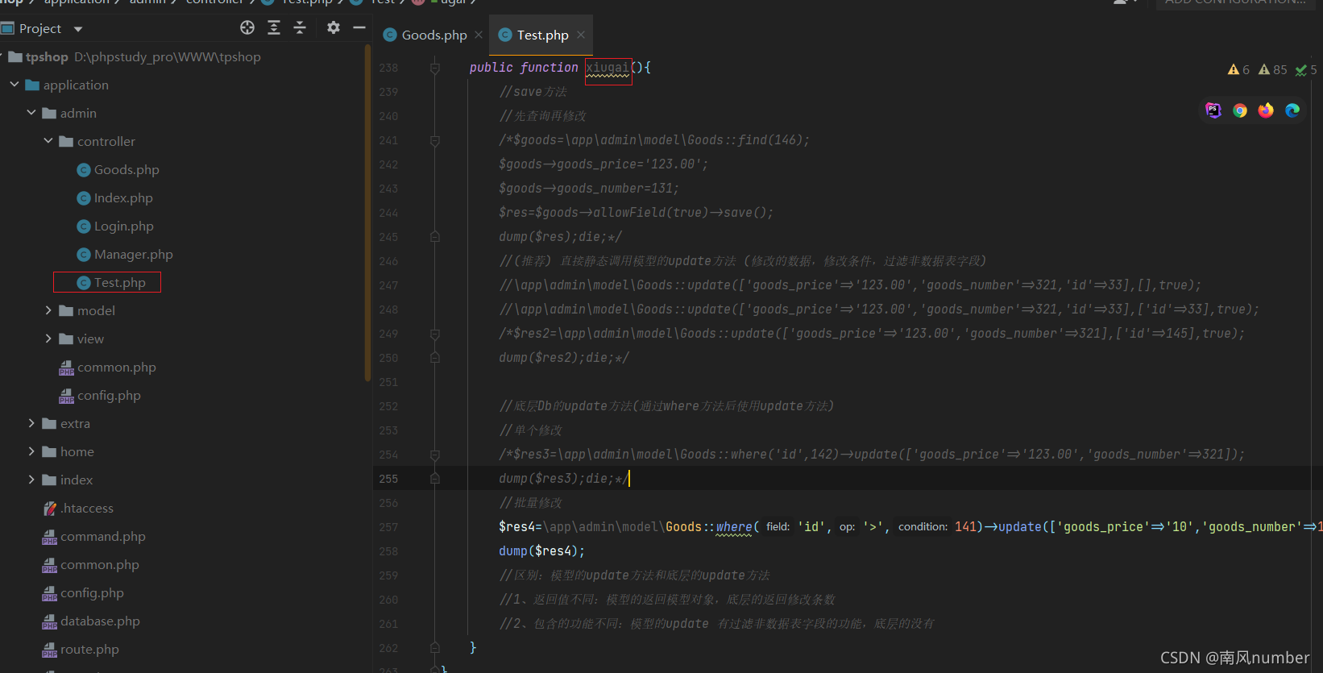The height and width of the screenshot is (673, 1323).
Task: Select the .htaccess file
Action: click(78, 509)
